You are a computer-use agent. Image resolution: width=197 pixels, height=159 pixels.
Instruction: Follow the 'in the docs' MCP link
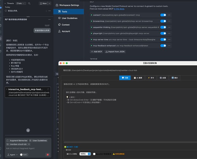click(x=119, y=9)
